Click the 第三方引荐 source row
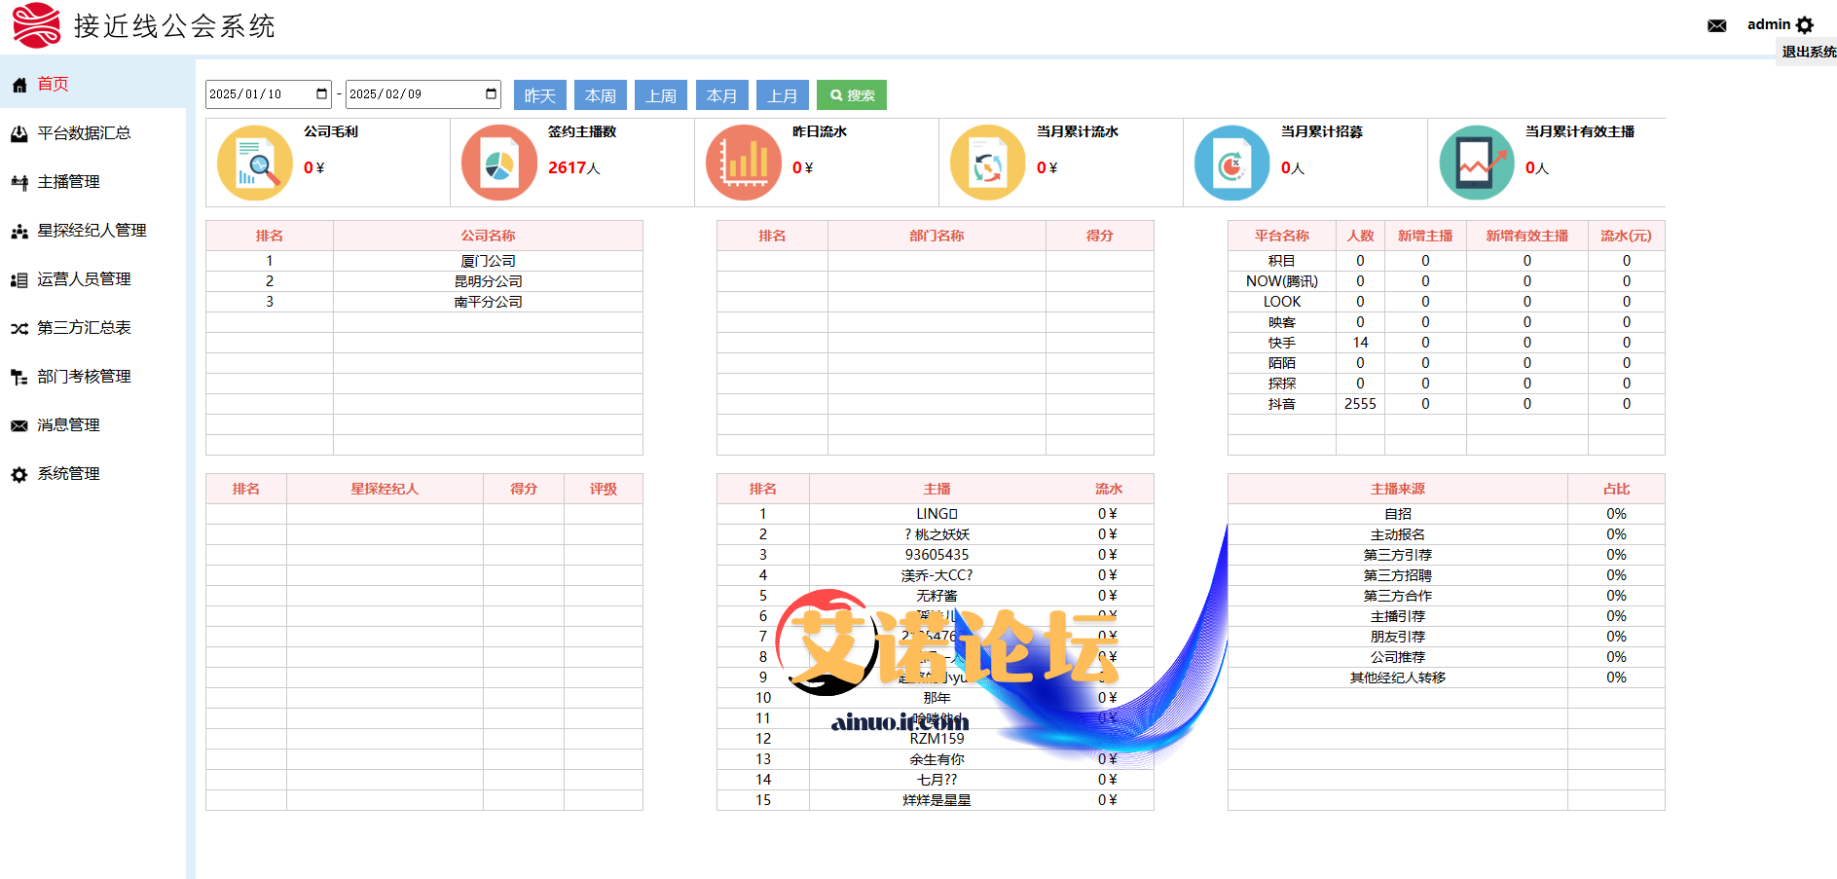1837x879 pixels. (1447, 555)
